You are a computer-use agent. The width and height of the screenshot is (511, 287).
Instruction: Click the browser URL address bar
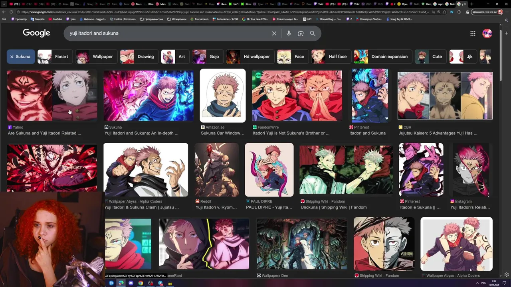(224, 12)
